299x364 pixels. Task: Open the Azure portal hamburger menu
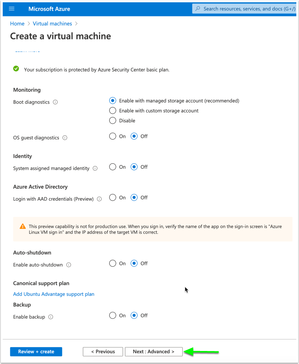(x=11, y=9)
